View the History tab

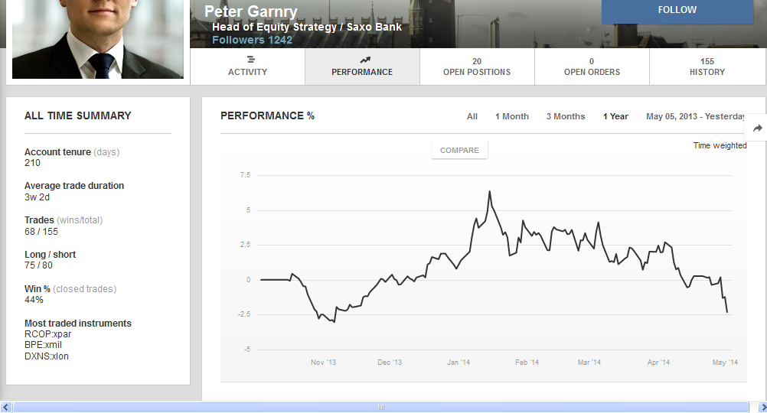[707, 67]
